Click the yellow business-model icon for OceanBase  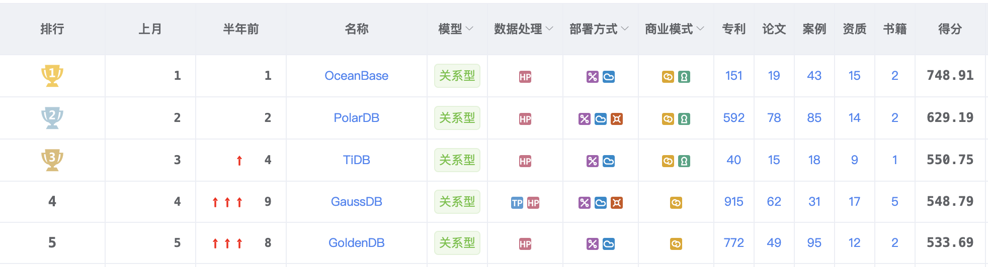[x=668, y=77]
